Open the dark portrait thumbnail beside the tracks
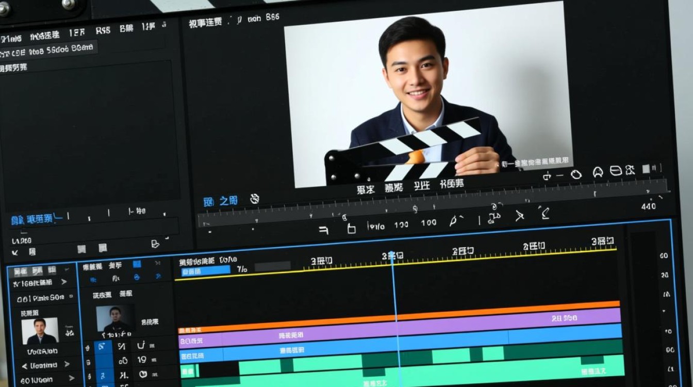 pos(115,319)
